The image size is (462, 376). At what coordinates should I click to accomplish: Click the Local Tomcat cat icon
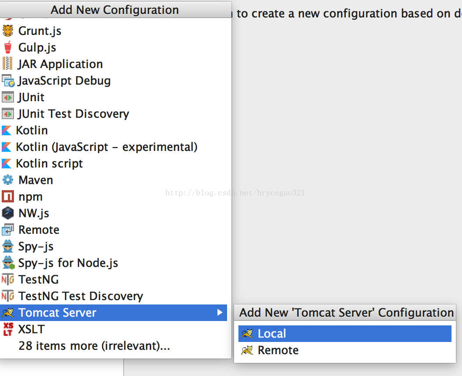coord(247,334)
